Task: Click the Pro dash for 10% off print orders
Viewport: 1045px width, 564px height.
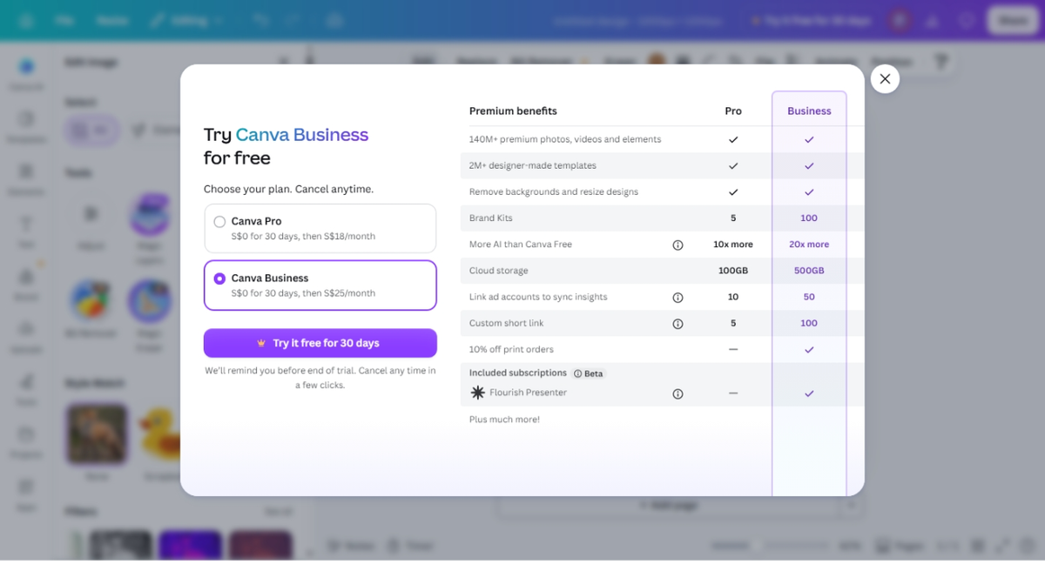Action: 733,349
